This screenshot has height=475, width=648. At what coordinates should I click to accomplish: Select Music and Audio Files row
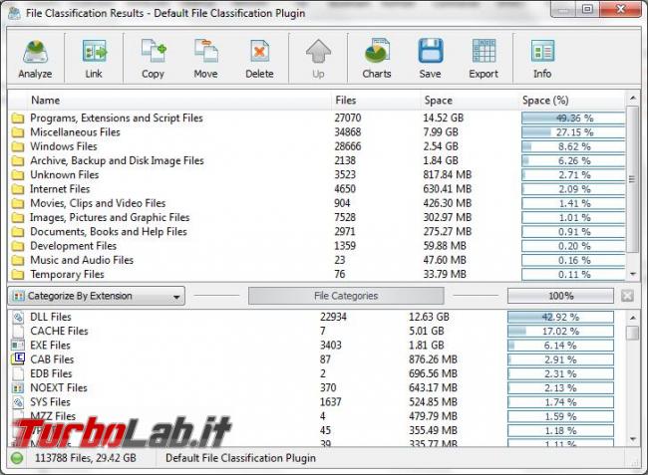[317, 261]
